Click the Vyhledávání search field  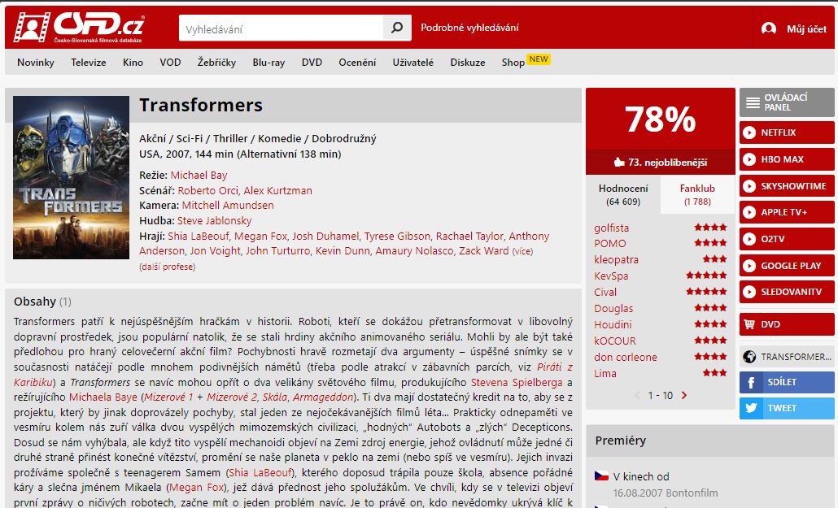(x=281, y=29)
